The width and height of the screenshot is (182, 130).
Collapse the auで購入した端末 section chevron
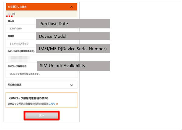coord(71,6)
